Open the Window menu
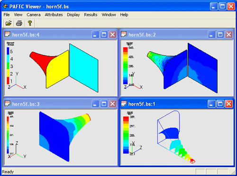This screenshot has height=176, width=237. pyautogui.click(x=109, y=15)
